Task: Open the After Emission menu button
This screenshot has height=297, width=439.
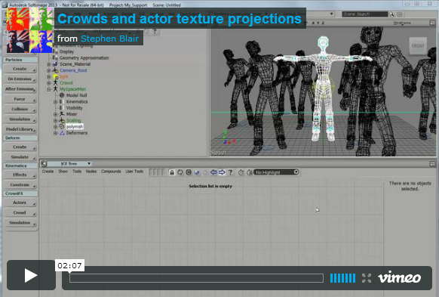Action: [x=20, y=89]
